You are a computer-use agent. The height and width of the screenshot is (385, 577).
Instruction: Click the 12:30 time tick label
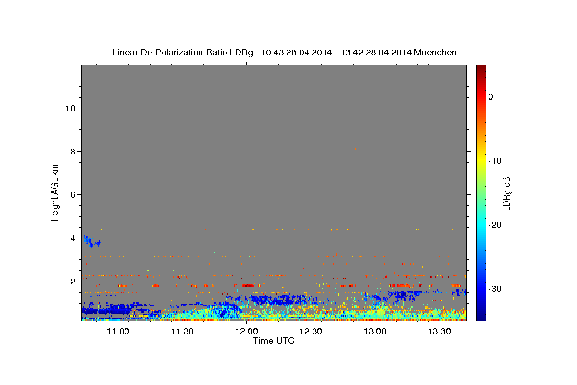tap(311, 331)
